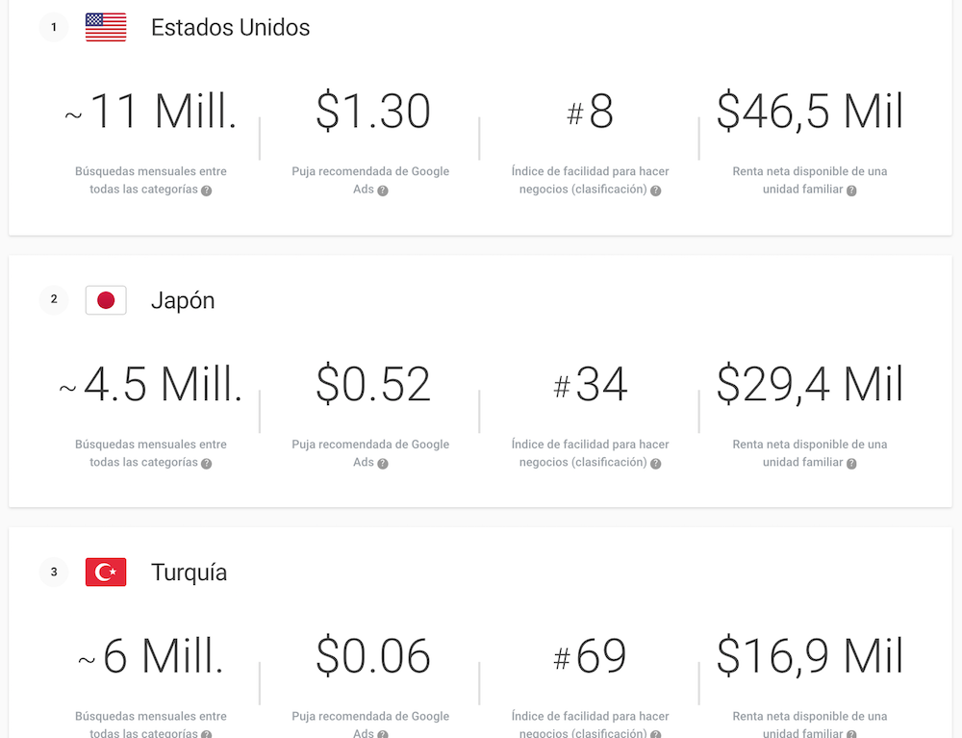This screenshot has height=738, width=962.
Task: Select the Japón country title
Action: 183,300
